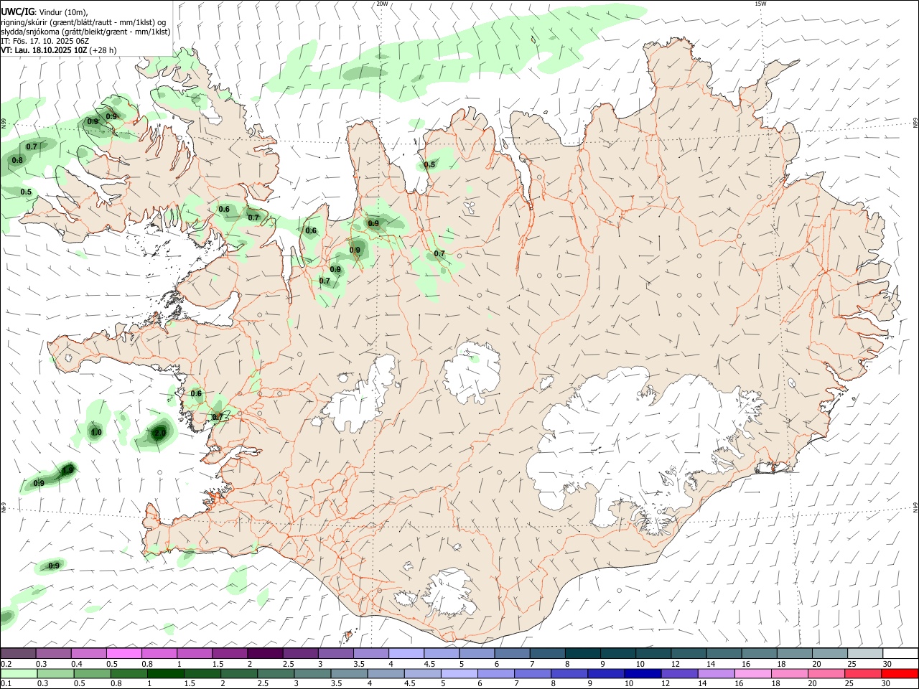Click the 'IT: Fös. 17. 10. 2025 06Z' line
This screenshot has width=919, height=689.
click(x=44, y=41)
